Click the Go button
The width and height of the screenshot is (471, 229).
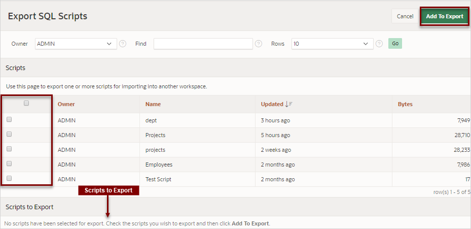pyautogui.click(x=395, y=44)
